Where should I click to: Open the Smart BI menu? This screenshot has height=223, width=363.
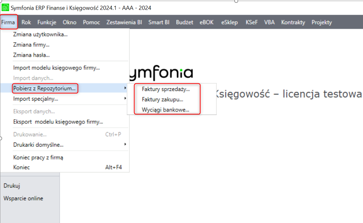tap(159, 22)
